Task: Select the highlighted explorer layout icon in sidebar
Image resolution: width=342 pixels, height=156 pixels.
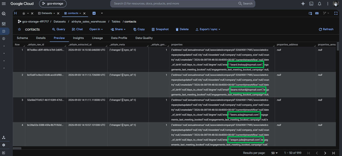Action: click(x=4, y=31)
